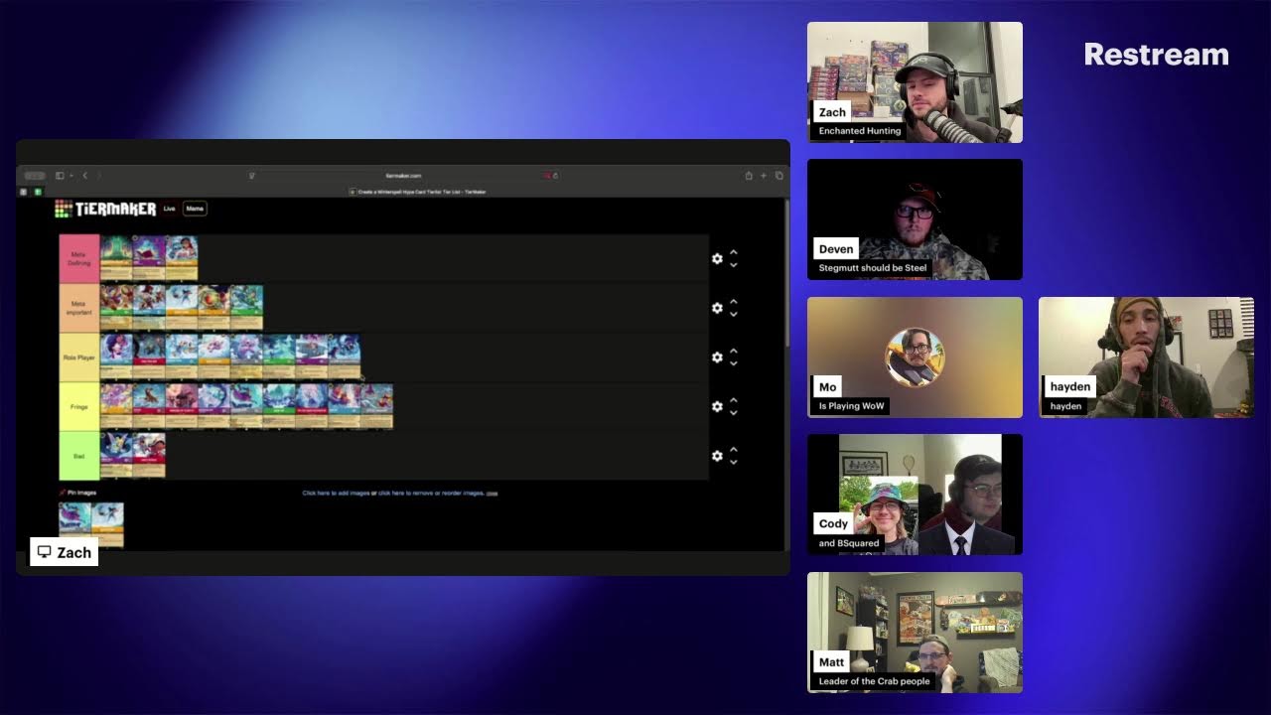Click Cody and BSquared video tile

pyautogui.click(x=915, y=495)
